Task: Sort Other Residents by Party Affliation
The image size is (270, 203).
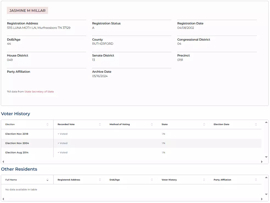Action: click(x=256, y=180)
